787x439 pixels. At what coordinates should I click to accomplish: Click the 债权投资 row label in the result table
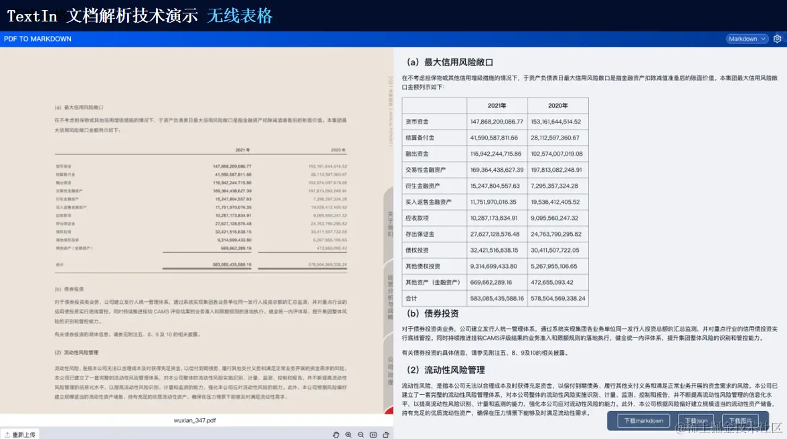pos(417,250)
